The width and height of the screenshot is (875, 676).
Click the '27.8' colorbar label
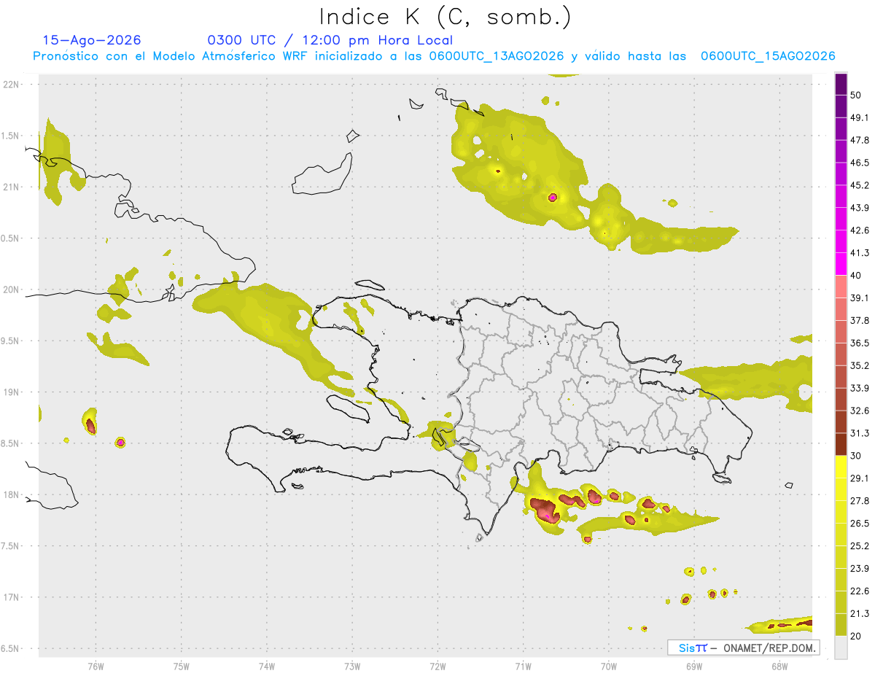[859, 501]
